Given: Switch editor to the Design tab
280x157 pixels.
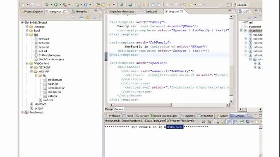Looking at the screenshot, I should coord(109,109).
